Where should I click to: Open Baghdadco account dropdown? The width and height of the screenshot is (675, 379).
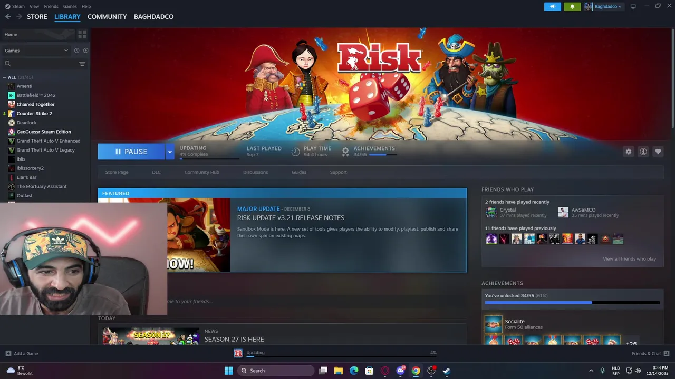604,6
